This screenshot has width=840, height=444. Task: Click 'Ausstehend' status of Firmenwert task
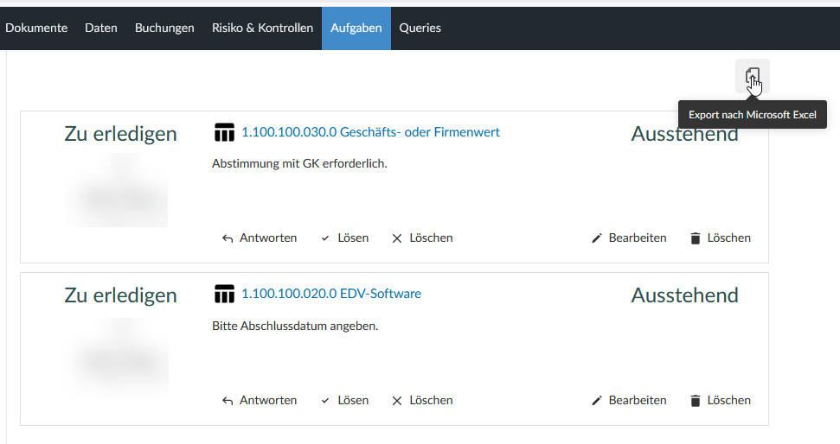(684, 134)
